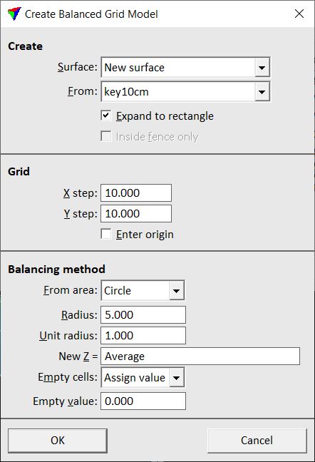
Task: Click the Unit radius input field
Action: click(143, 335)
